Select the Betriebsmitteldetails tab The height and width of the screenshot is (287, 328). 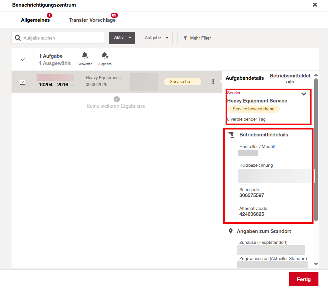tap(290, 79)
